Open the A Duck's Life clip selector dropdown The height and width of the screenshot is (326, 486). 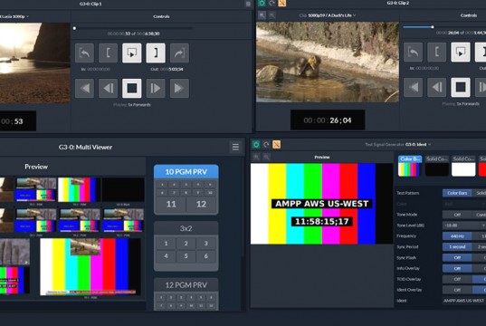[x=328, y=15]
